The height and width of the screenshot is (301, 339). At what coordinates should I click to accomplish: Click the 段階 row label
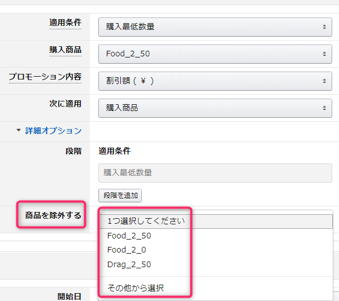click(x=73, y=151)
